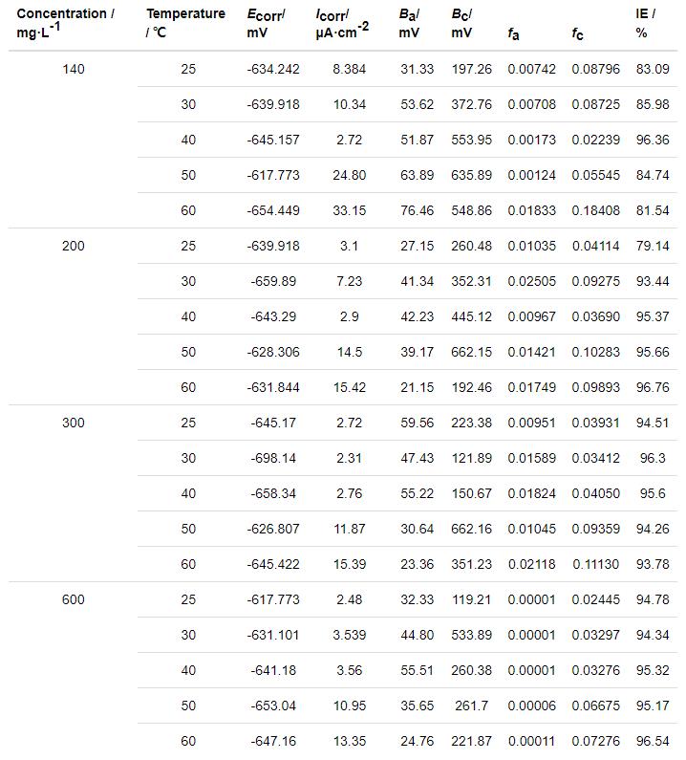Select the Bc value 635.89
The image size is (686, 760).
(472, 175)
